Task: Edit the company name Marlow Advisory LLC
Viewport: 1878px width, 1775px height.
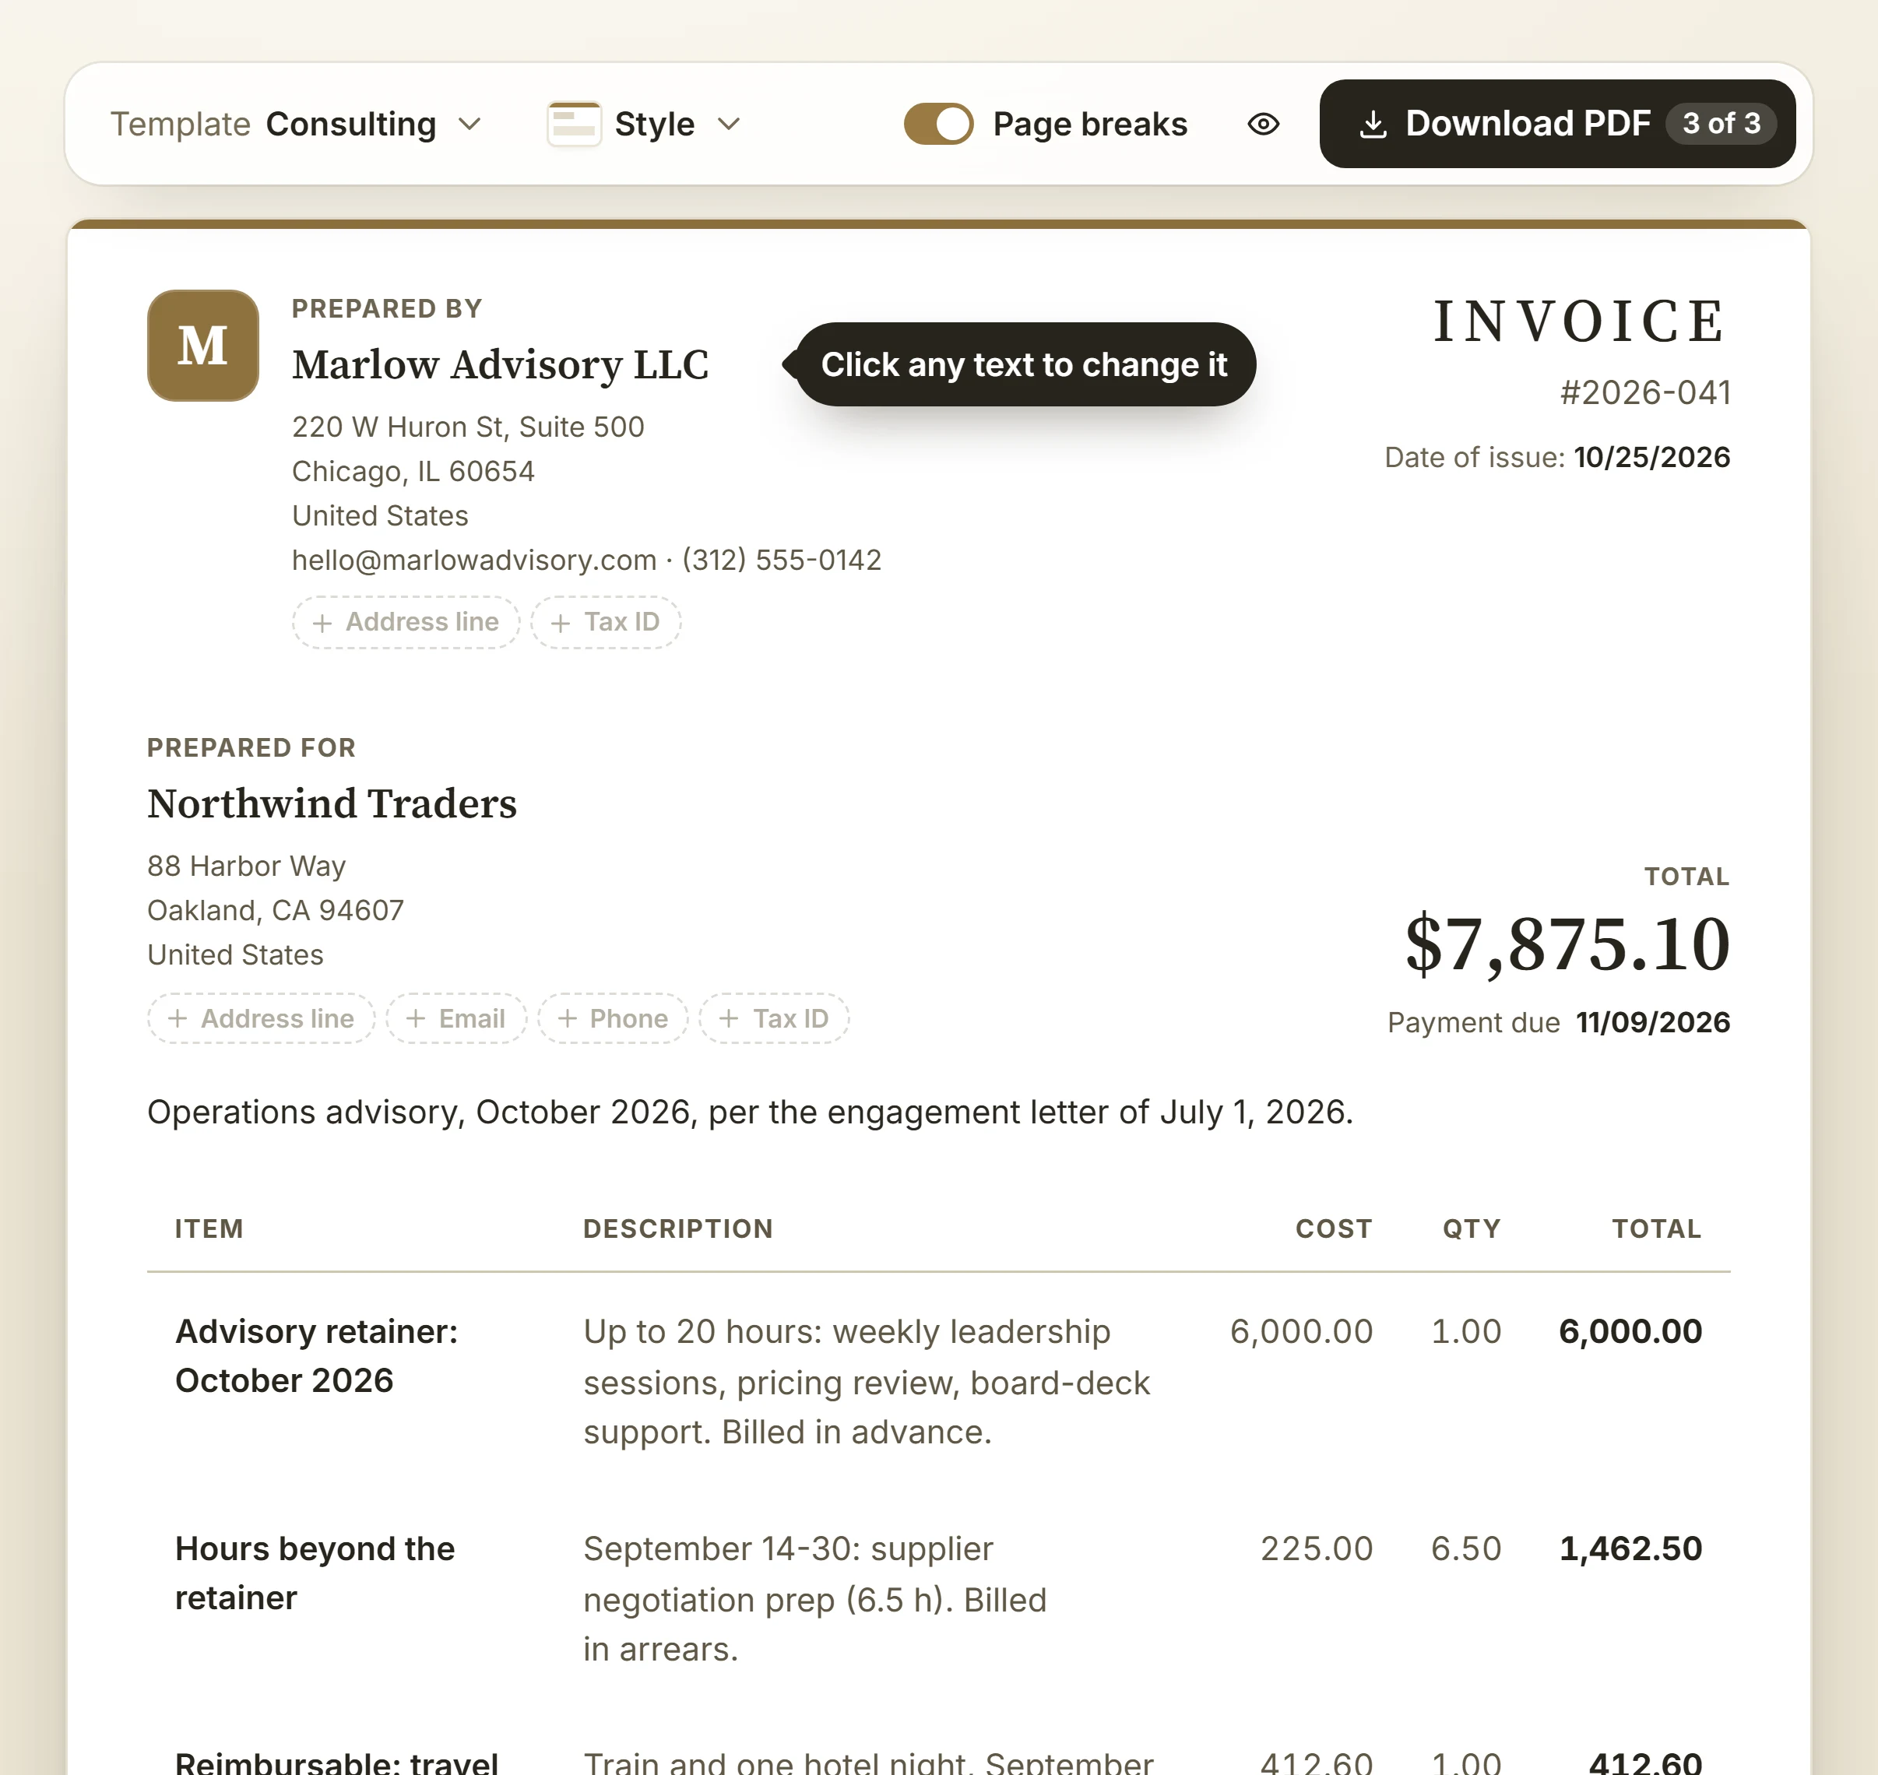Action: click(x=501, y=365)
